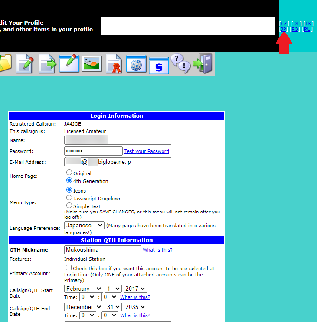Click the E-Mail Address input field
317x322 pixels.
pos(118,162)
